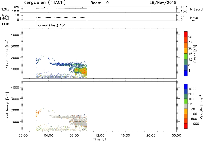Viewport: 204px width, 141px height.
Task: Pick bottom blue power colorbar segment below 4
Action: [186, 73]
